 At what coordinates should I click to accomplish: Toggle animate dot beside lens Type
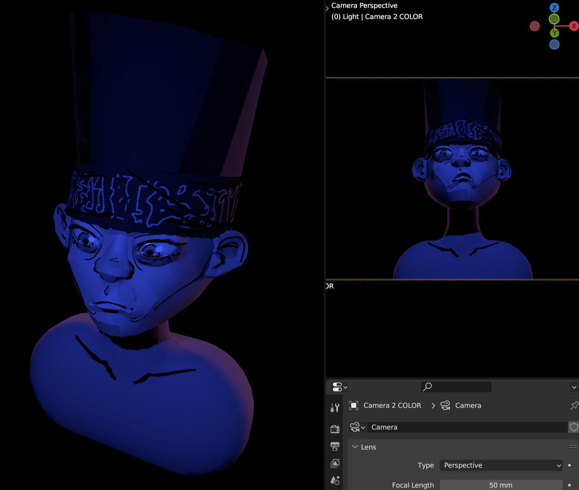[570, 465]
